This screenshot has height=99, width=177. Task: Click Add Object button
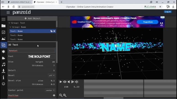click(x=32, y=18)
